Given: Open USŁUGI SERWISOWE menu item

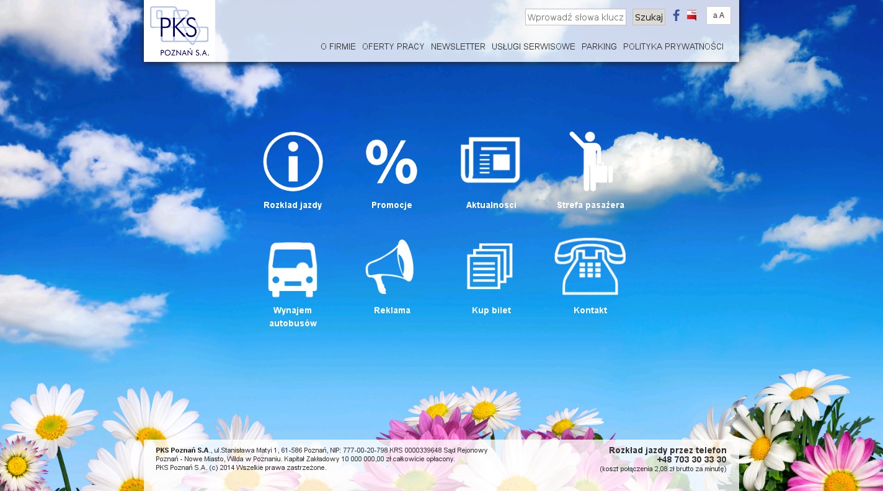Looking at the screenshot, I should pyautogui.click(x=533, y=46).
